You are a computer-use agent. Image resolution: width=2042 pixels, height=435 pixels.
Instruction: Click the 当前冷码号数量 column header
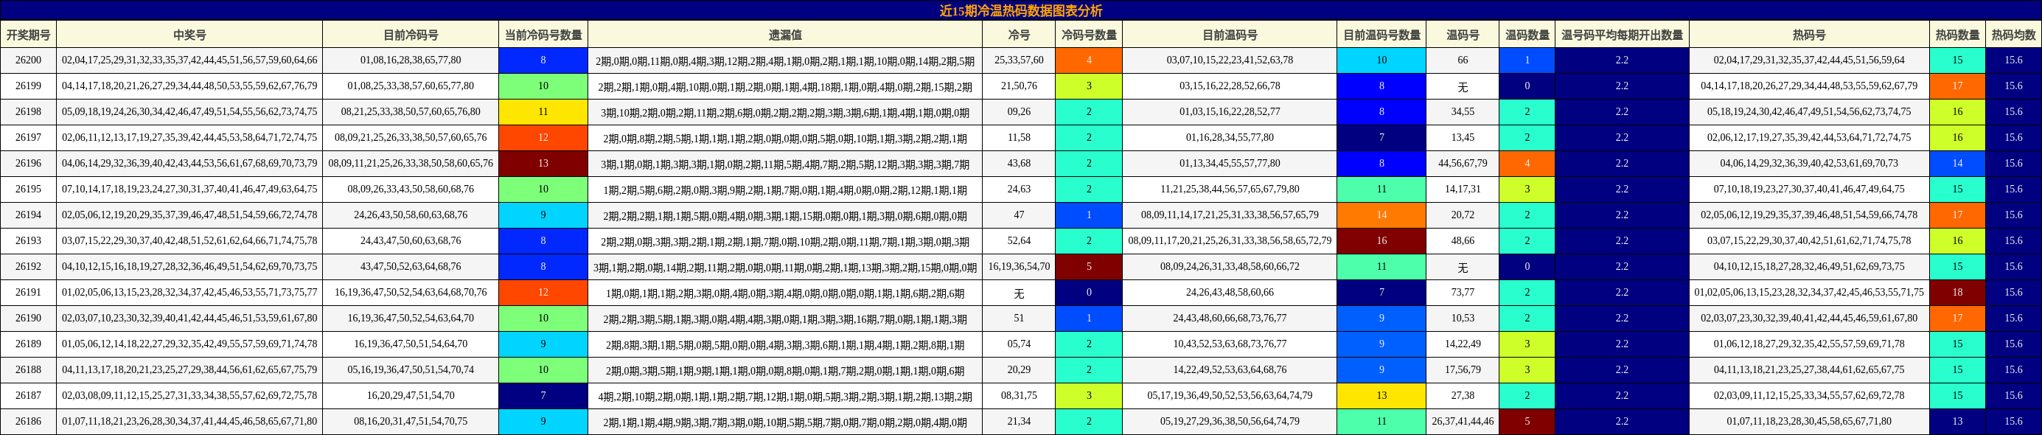point(543,35)
